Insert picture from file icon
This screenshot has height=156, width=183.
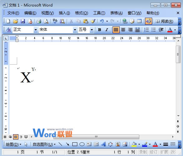click(x=125, y=144)
